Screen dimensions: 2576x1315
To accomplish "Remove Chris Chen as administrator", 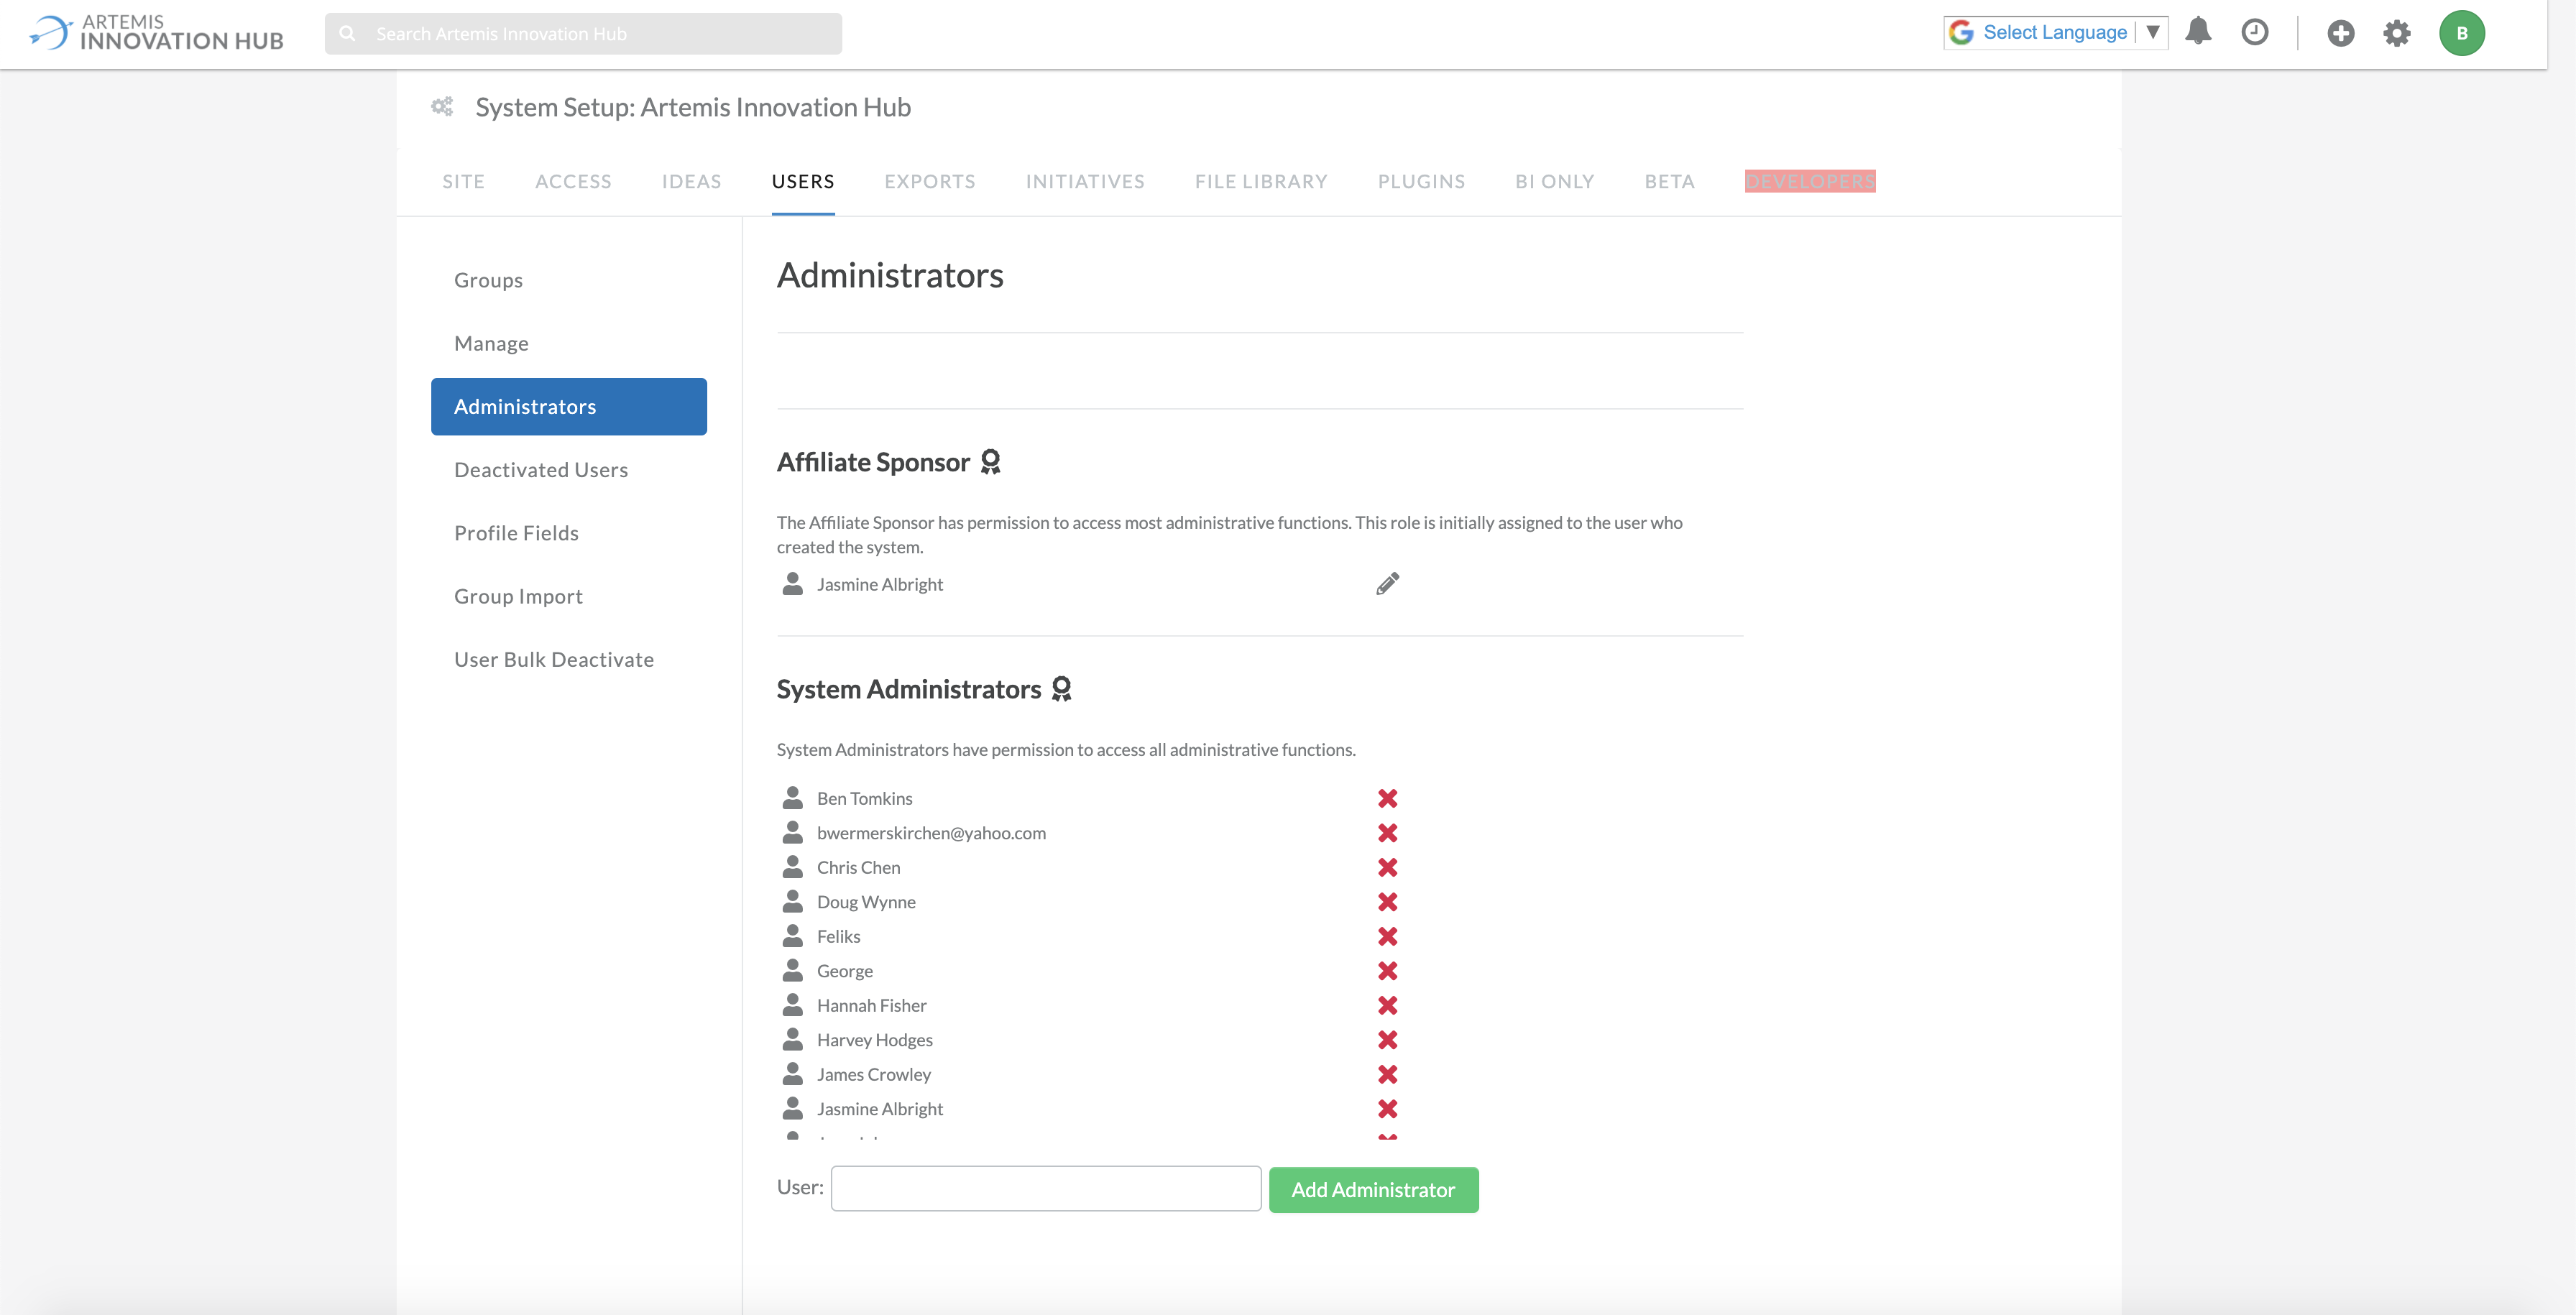I will pyautogui.click(x=1387, y=867).
